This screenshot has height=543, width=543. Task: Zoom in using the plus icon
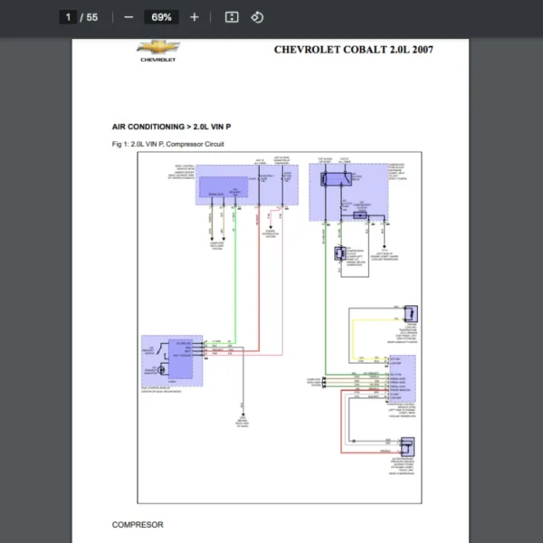pos(195,17)
